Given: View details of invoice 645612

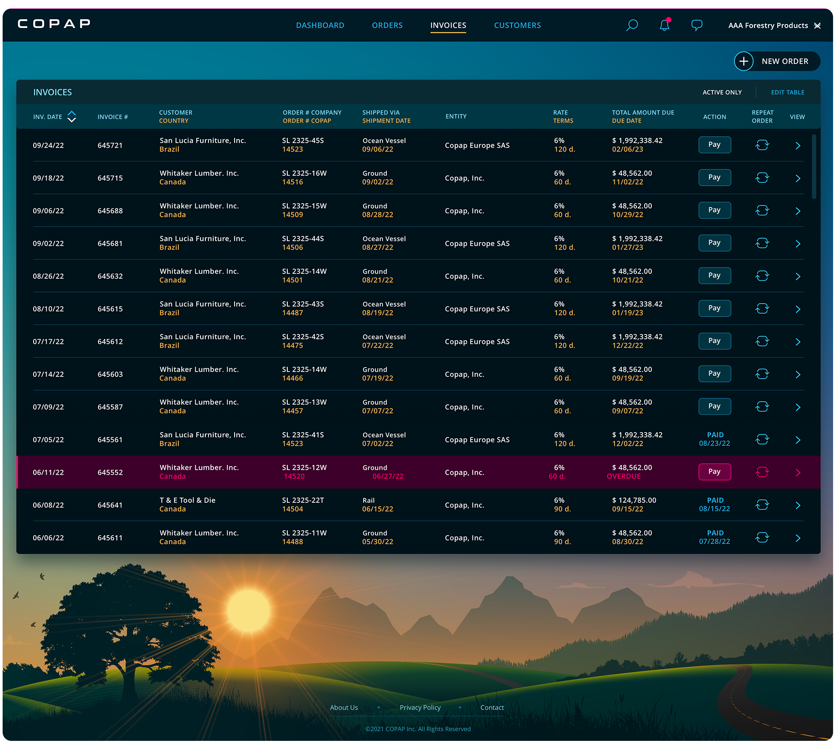Looking at the screenshot, I should pyautogui.click(x=798, y=342).
